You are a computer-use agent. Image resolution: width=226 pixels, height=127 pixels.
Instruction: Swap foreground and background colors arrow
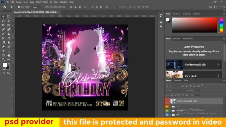coord(9,64)
